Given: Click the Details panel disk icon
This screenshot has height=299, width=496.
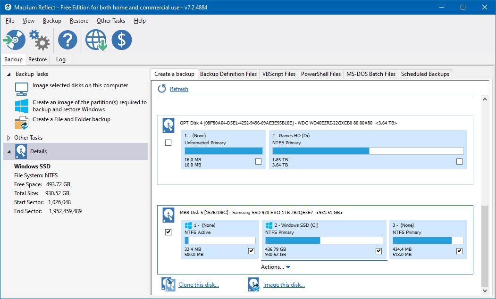Looking at the screenshot, I should (x=21, y=151).
